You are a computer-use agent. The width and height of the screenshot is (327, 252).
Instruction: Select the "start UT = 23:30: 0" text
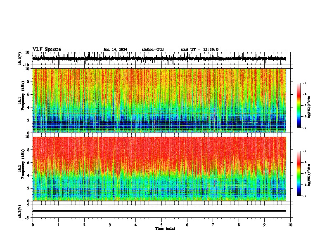199,49
